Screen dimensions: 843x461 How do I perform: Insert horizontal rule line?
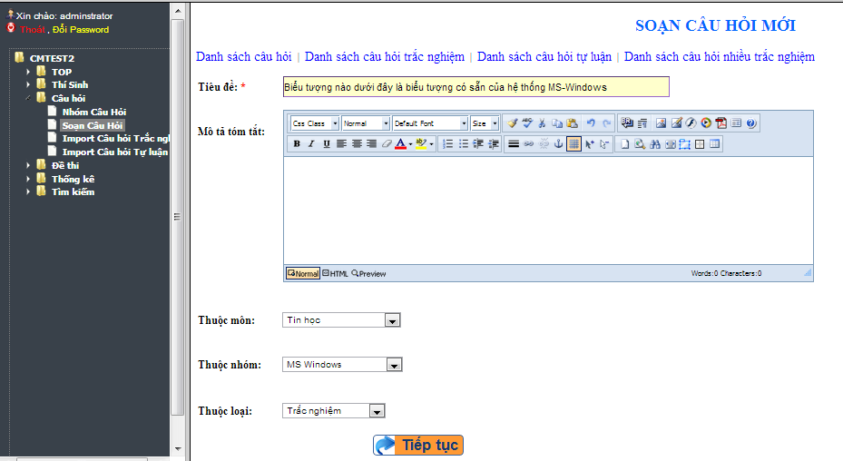[x=514, y=143]
